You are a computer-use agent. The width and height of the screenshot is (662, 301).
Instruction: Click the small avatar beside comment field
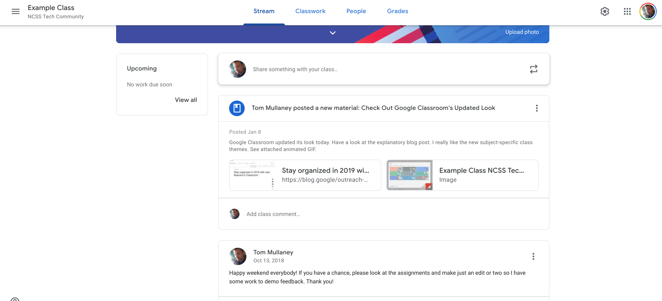[x=235, y=214]
